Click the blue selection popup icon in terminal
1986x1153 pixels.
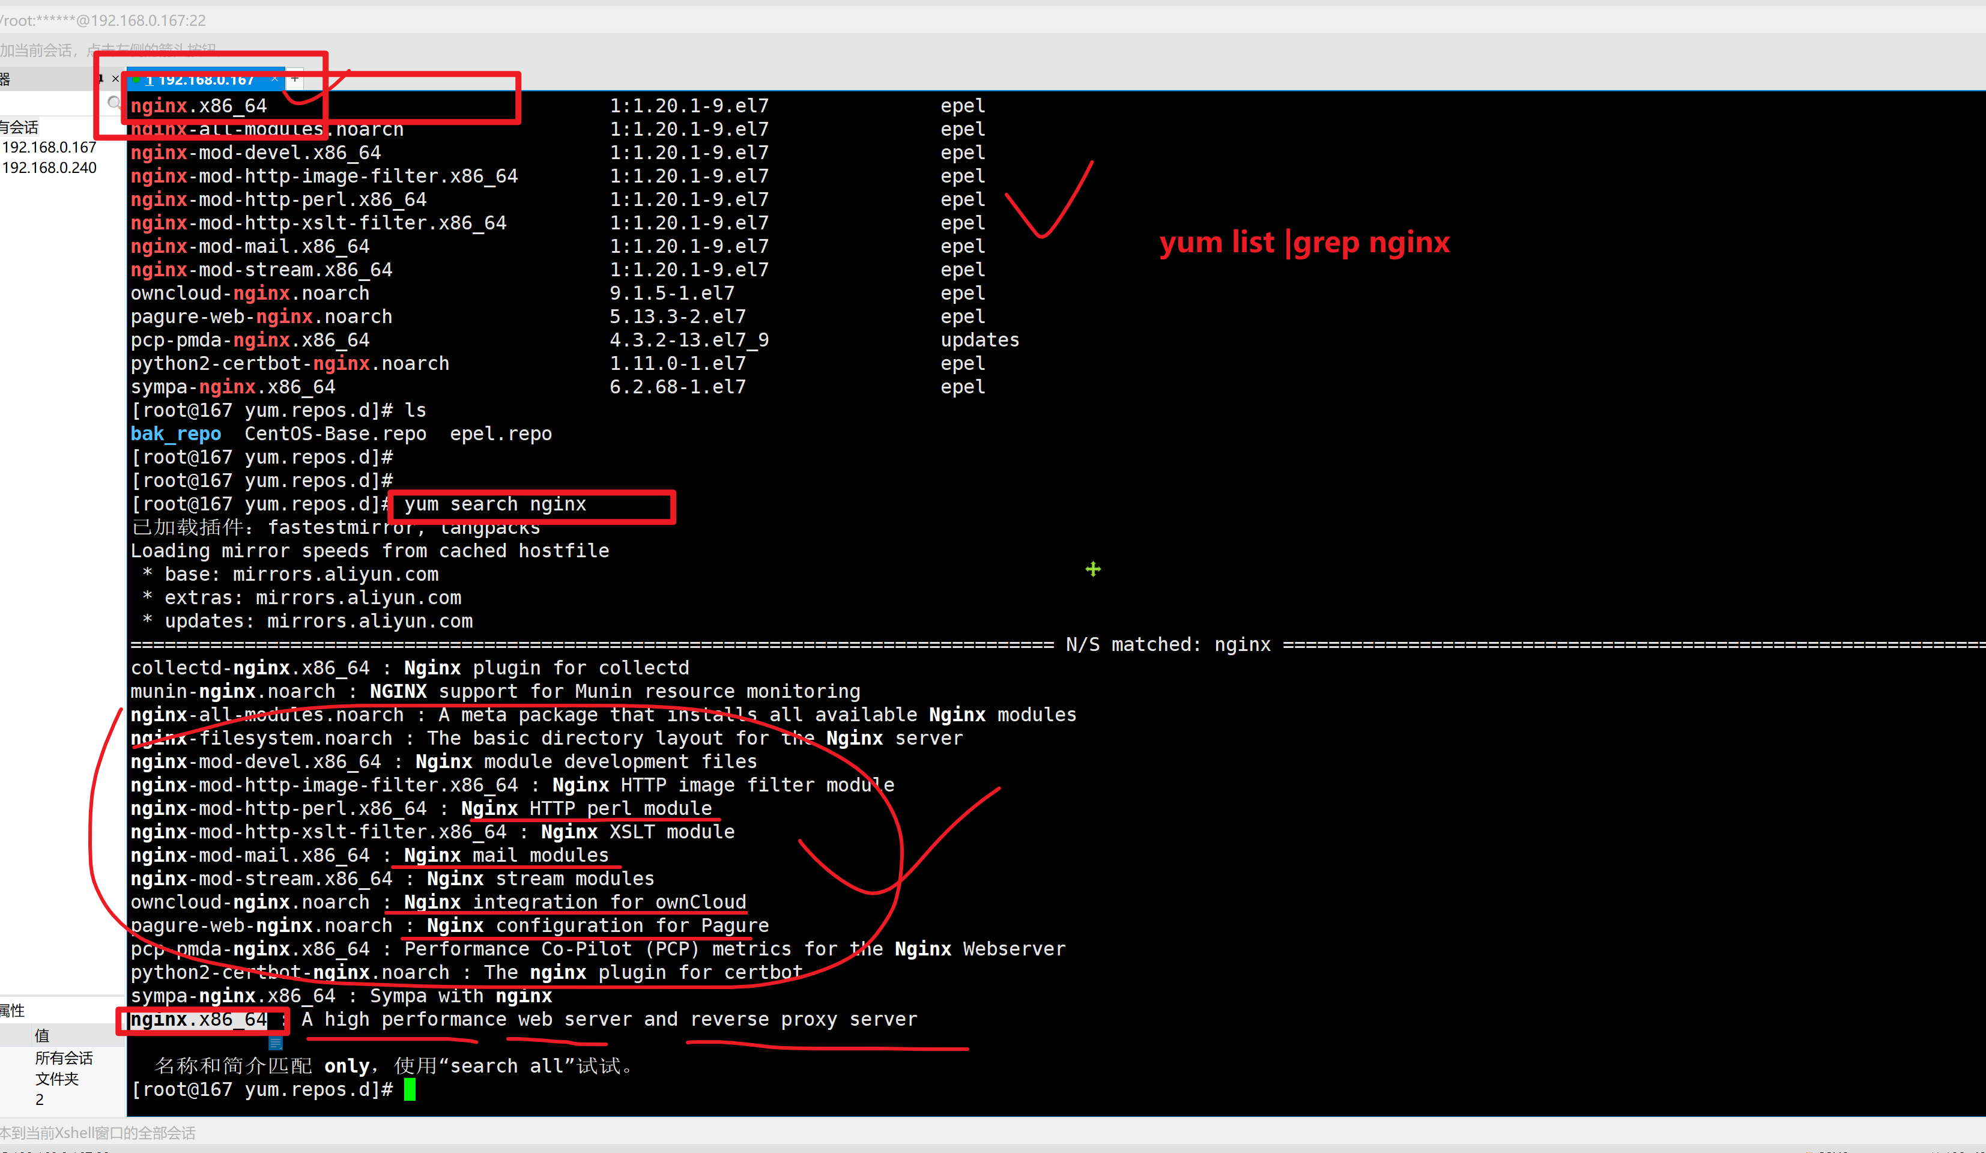click(276, 1043)
